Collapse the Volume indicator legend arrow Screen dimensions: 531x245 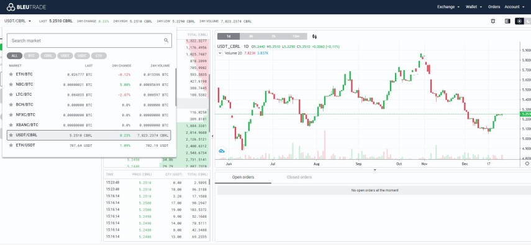tap(220, 53)
